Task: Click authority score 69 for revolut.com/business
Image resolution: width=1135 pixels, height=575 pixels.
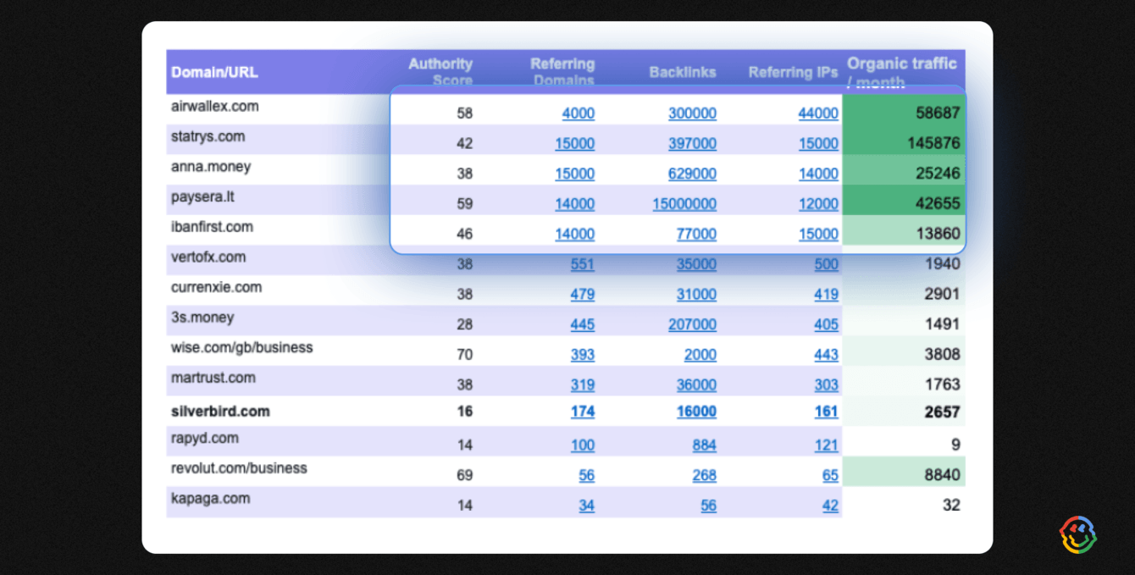Action: coord(465,476)
